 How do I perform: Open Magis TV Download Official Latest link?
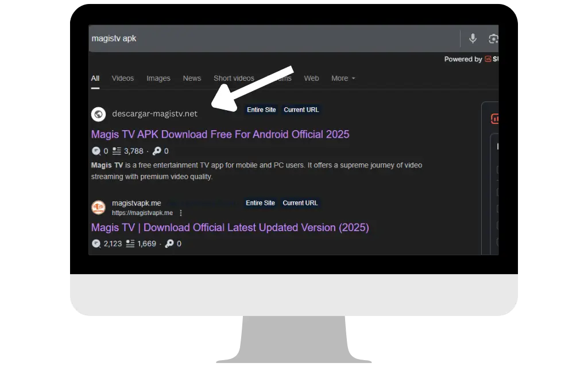pos(230,227)
